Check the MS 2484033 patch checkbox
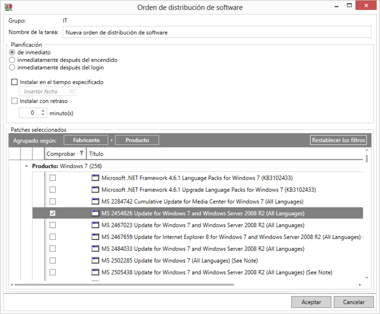The height and width of the screenshot is (314, 380). coord(53,248)
